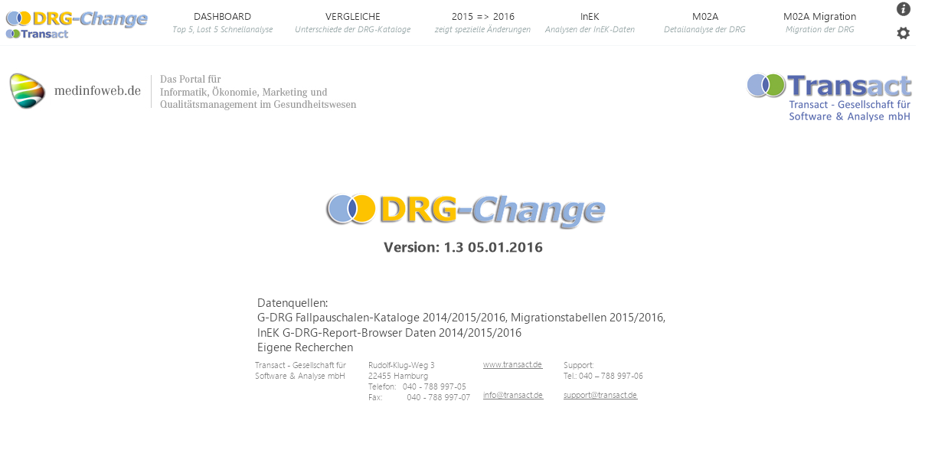The height and width of the screenshot is (476, 925).
Task: Click 'Das Portal für' tagline text
Action: pos(190,79)
